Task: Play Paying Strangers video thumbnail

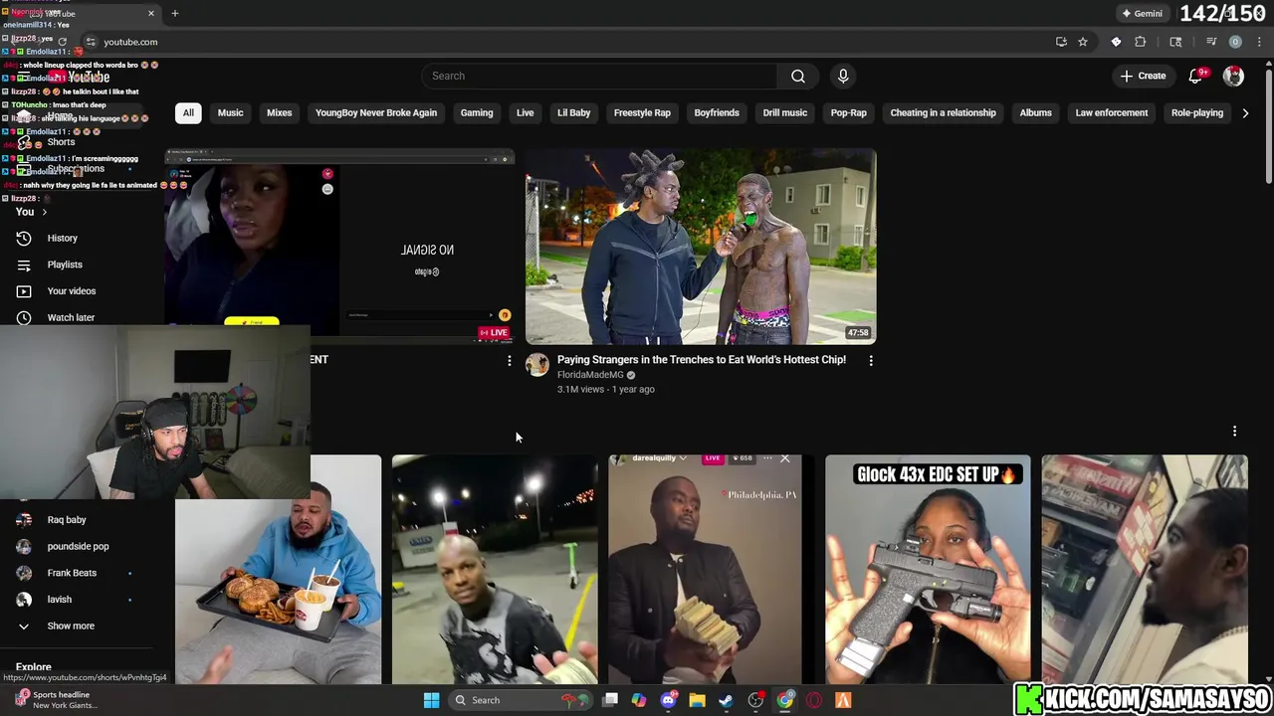Action: [701, 248]
